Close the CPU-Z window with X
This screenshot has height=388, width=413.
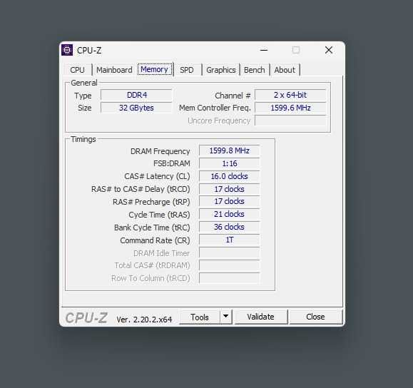click(329, 50)
